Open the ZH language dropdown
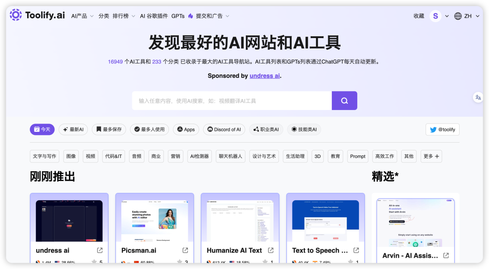 [x=471, y=16]
